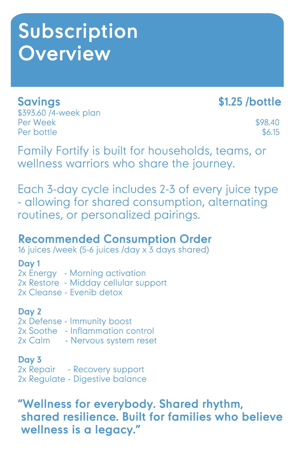
Task: Click the Subscription Overview header title
Action: point(78,42)
